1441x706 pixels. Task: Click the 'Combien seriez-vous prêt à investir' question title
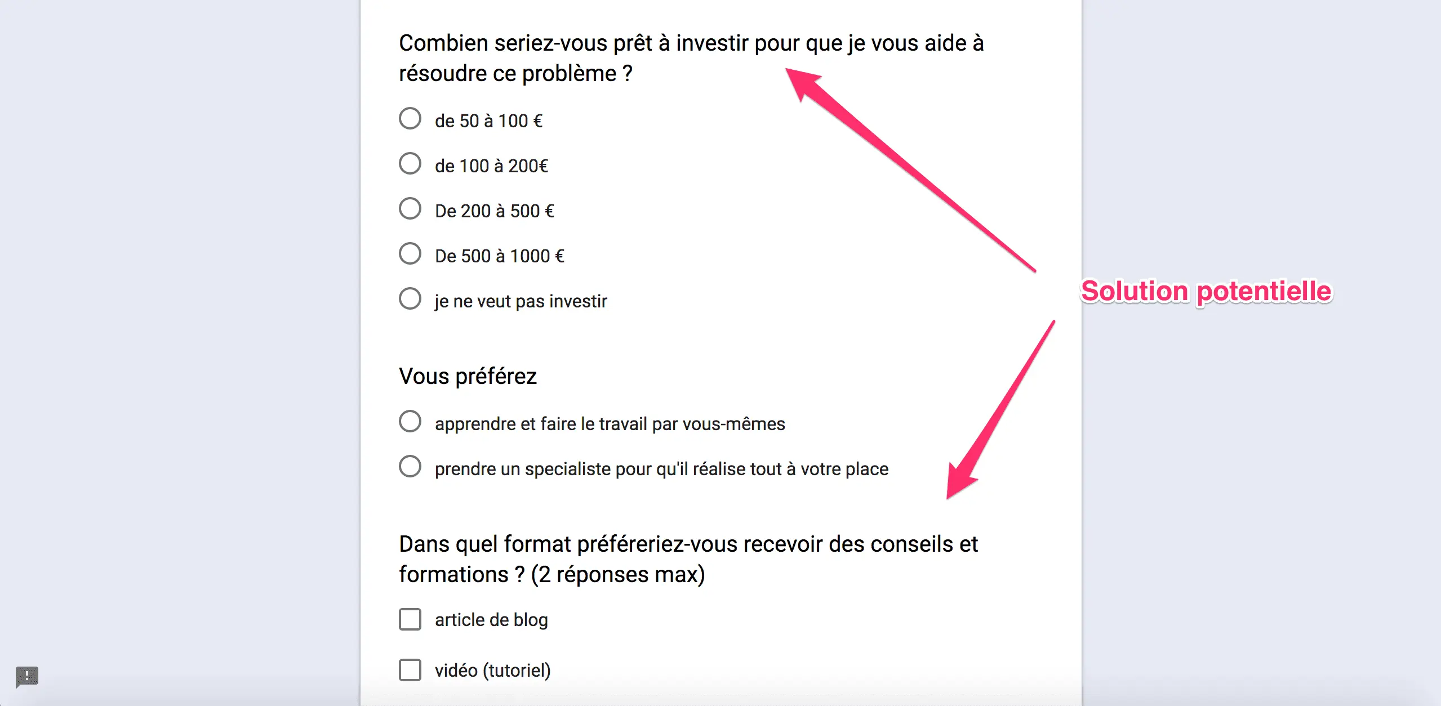pyautogui.click(x=691, y=58)
